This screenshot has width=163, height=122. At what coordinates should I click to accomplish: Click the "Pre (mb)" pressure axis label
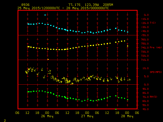tap(156, 48)
